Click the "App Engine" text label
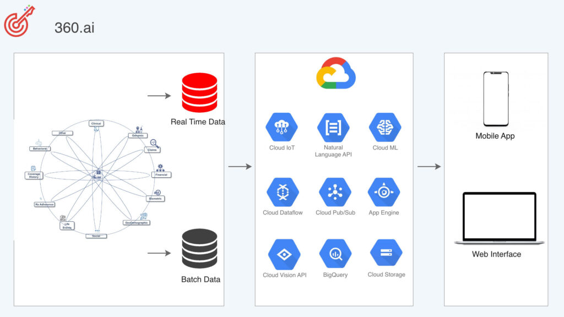Viewport: 564px width, 317px height. (x=384, y=213)
